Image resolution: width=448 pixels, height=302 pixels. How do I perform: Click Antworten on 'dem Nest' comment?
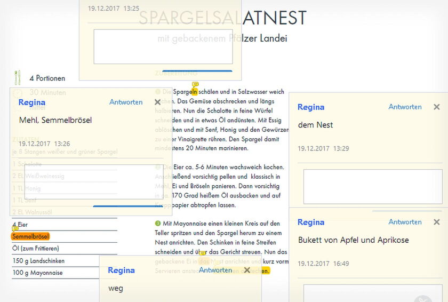pos(405,107)
